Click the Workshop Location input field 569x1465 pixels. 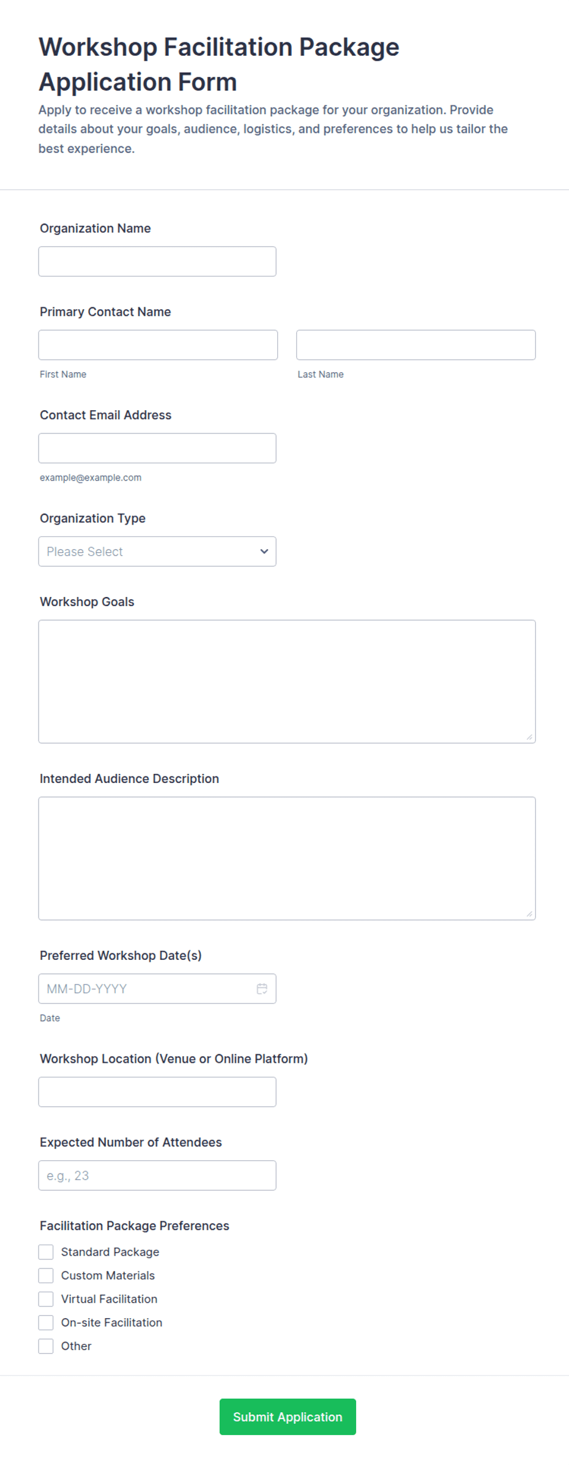(157, 1092)
